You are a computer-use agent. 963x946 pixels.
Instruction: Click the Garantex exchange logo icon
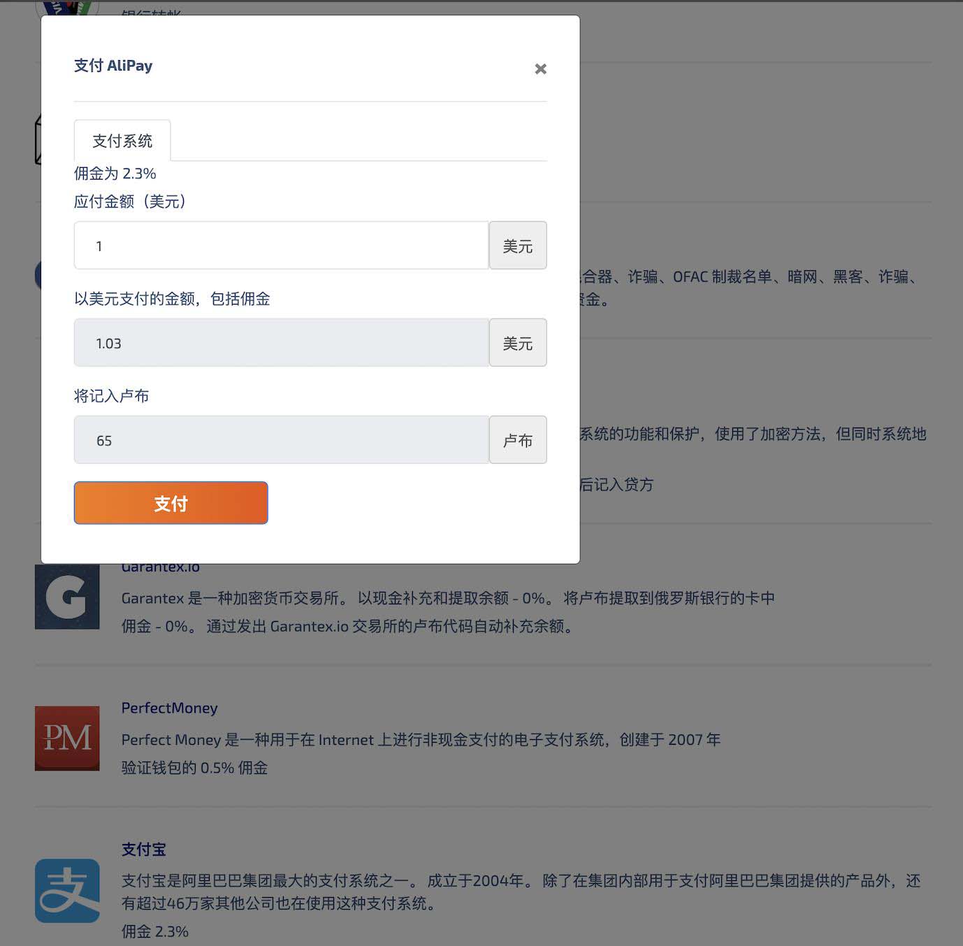click(x=67, y=597)
